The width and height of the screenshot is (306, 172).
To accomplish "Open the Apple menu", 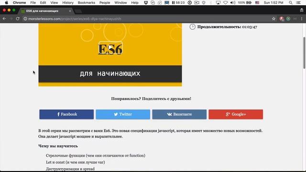I will [6, 2].
